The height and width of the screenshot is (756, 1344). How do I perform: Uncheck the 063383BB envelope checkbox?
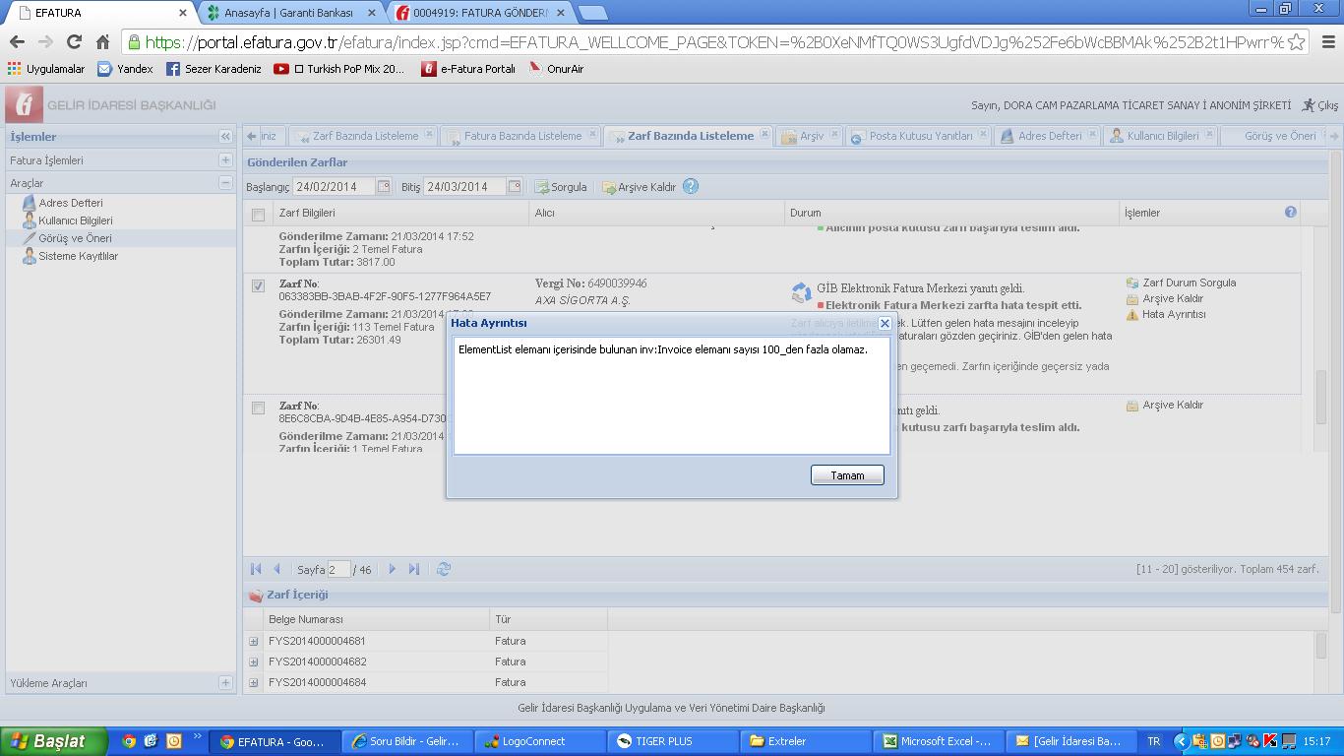point(258,285)
